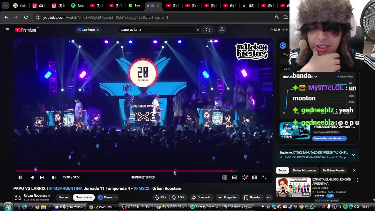This screenshot has height=211, width=375.
Task: Expand the Remix dropdown arrow
Action: (116, 198)
